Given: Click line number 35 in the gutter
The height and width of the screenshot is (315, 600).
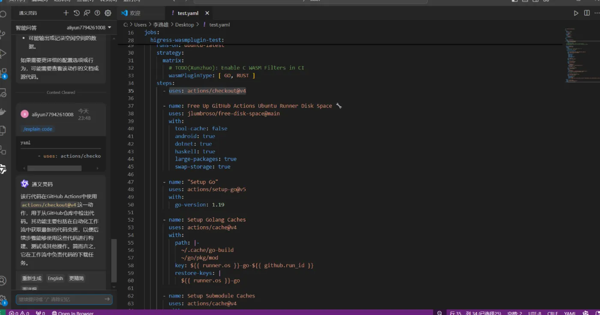Looking at the screenshot, I should coord(130,91).
